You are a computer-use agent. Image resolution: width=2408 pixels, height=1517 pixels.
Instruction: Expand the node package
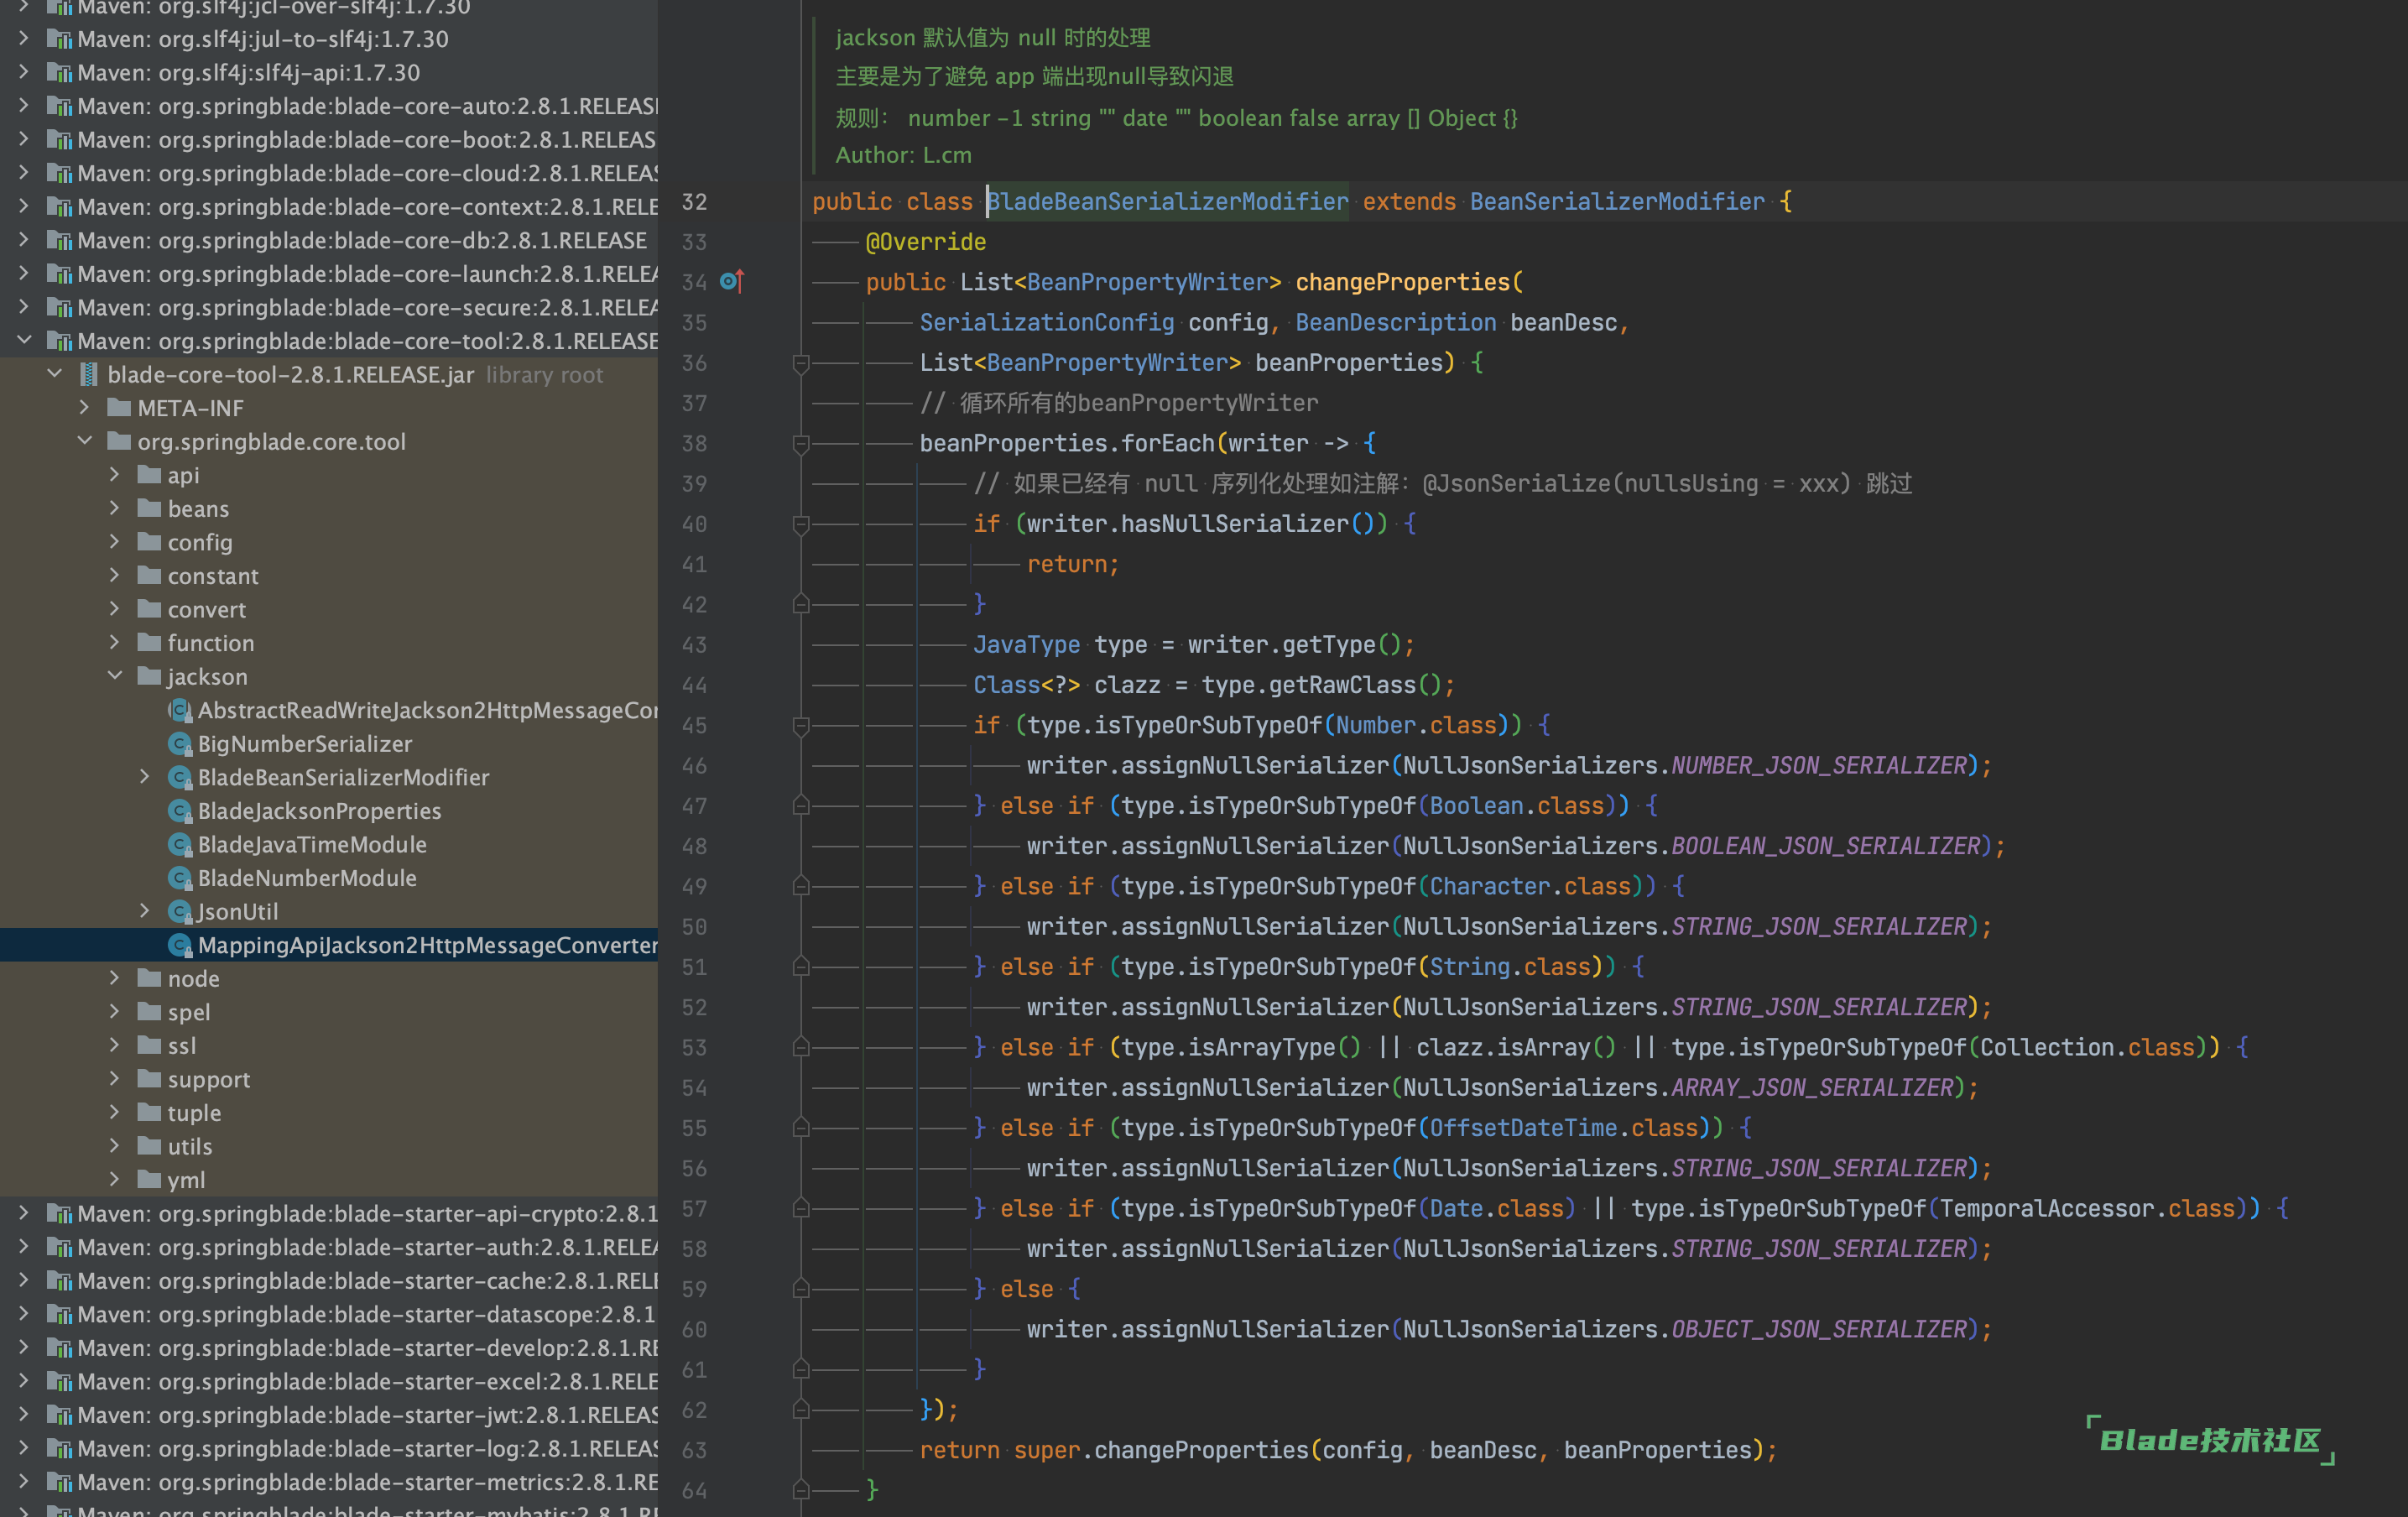(115, 978)
